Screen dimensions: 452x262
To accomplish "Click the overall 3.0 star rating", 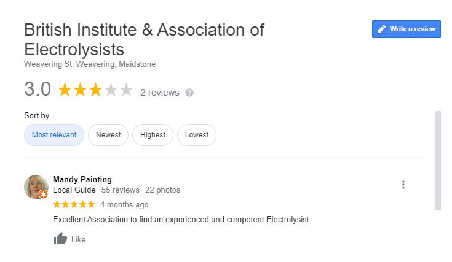I will (95, 91).
